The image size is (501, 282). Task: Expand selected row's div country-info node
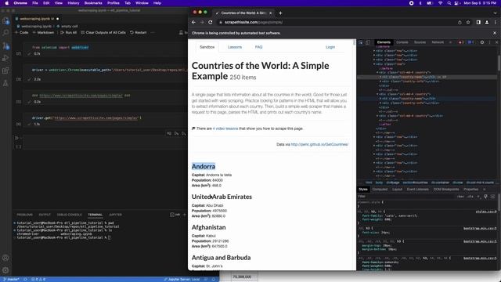coord(380,81)
